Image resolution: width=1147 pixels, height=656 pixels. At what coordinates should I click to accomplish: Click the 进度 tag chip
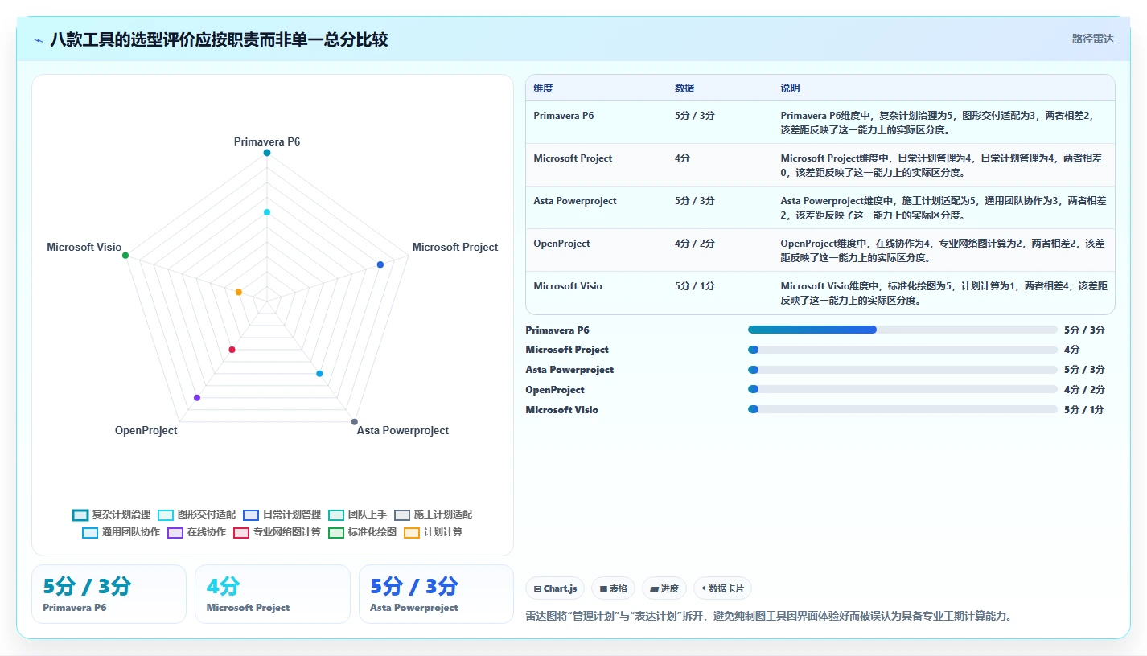(x=664, y=588)
